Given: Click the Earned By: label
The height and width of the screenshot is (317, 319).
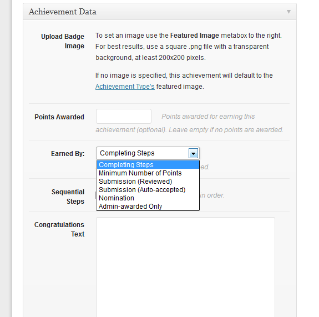Looking at the screenshot, I should coord(68,154).
